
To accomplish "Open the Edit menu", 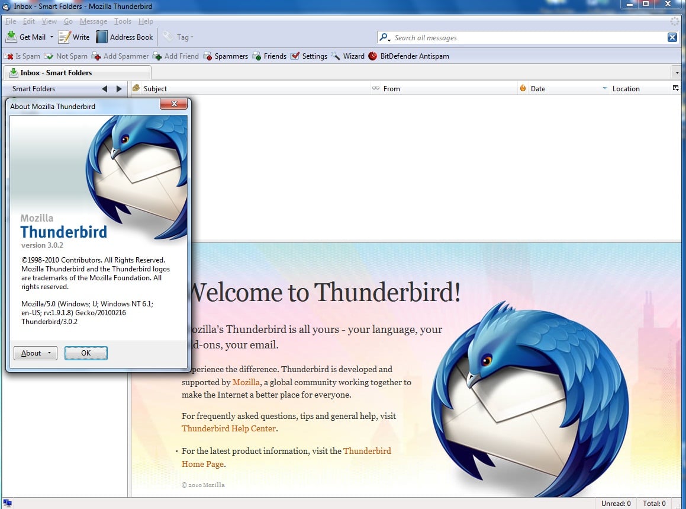I will (x=29, y=21).
